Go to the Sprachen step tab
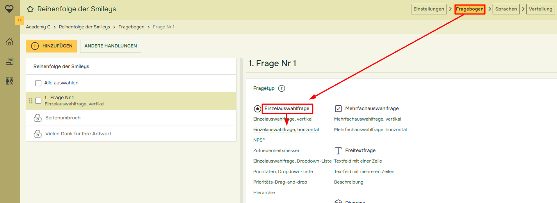 506,9
